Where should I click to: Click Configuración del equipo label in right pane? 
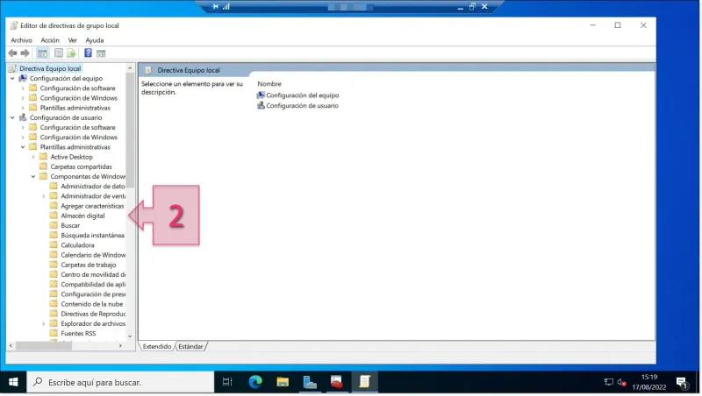(x=303, y=95)
